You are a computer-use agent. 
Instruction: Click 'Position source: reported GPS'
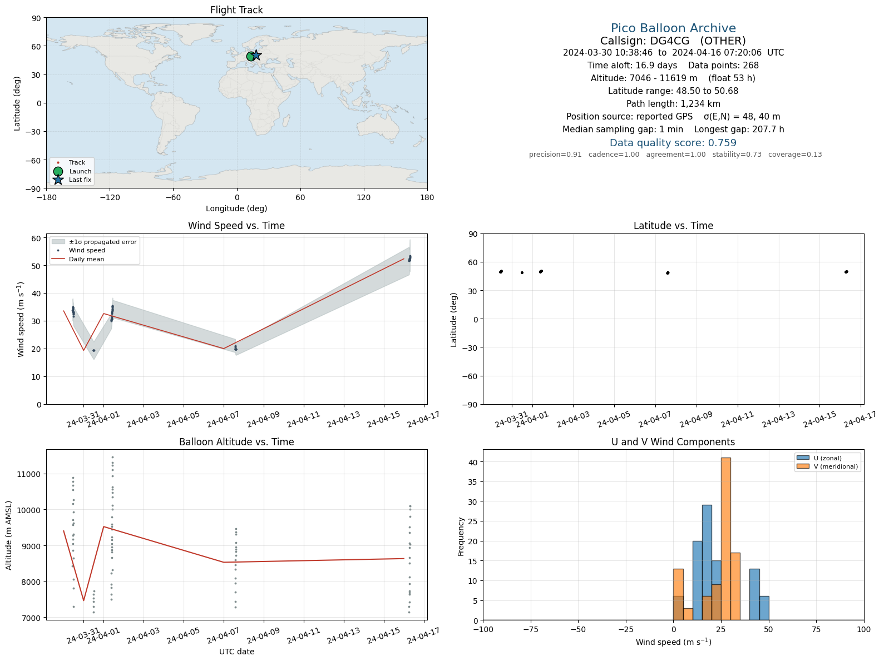[630, 117]
